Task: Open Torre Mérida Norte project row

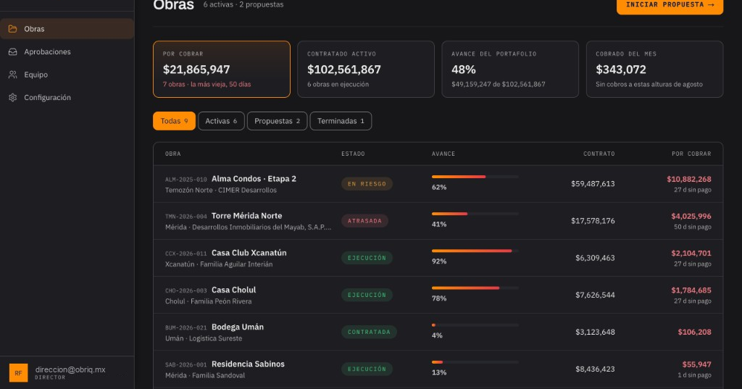Action: pyautogui.click(x=438, y=221)
